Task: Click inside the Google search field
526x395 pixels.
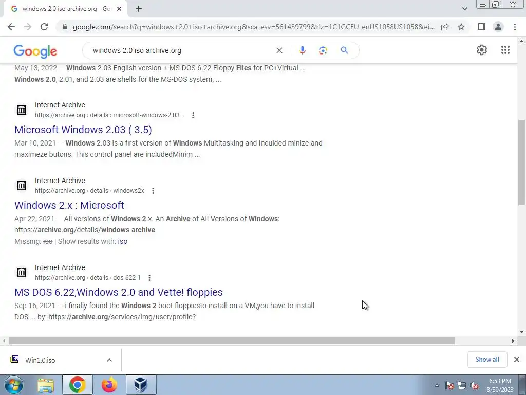Action: click(x=181, y=50)
